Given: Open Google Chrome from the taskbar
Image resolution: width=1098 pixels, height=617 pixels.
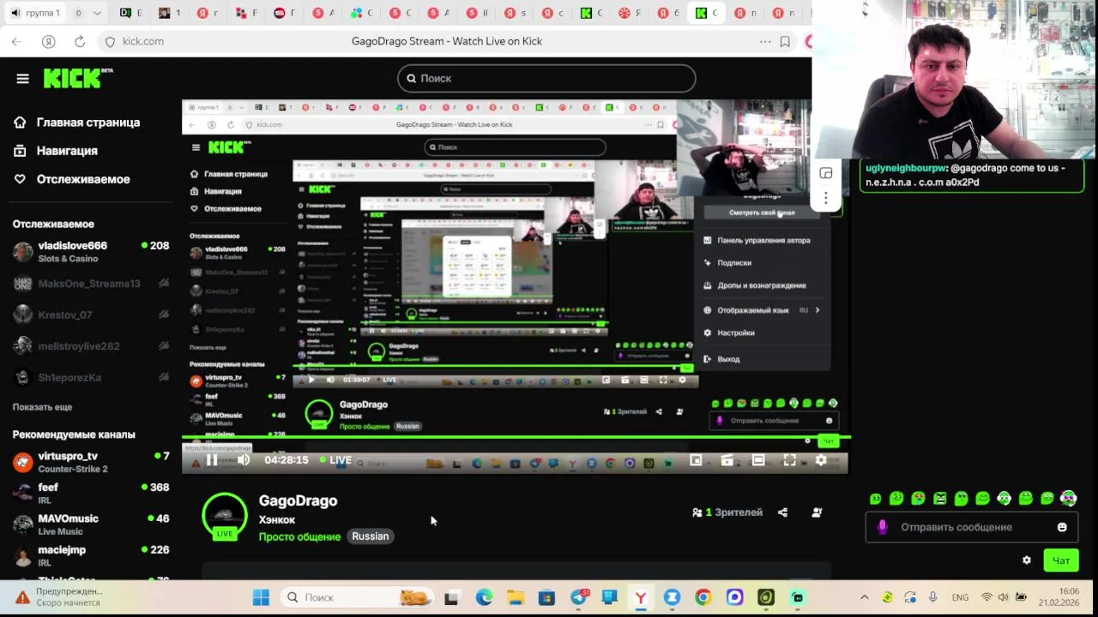Looking at the screenshot, I should pyautogui.click(x=703, y=597).
